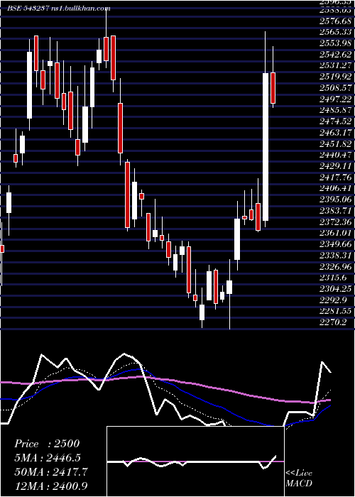Select the 2542.62 axis value
Image resolution: width=355 pixels, height=497 pixels.
click(x=337, y=54)
